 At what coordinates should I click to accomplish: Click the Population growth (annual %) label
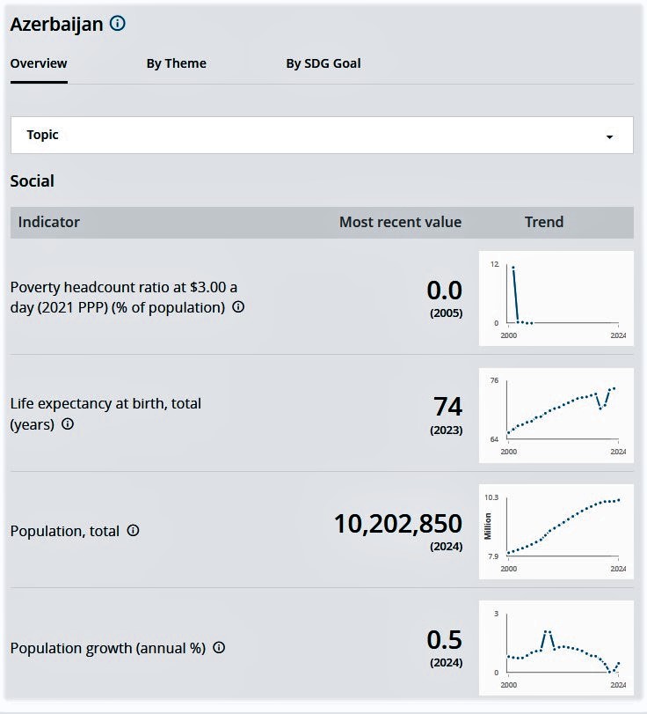[x=107, y=648]
